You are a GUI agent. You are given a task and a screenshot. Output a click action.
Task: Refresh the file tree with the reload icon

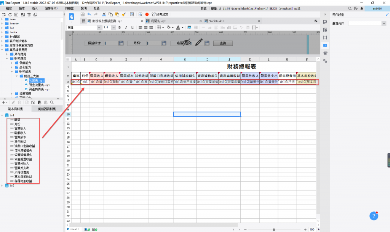pos(10,15)
